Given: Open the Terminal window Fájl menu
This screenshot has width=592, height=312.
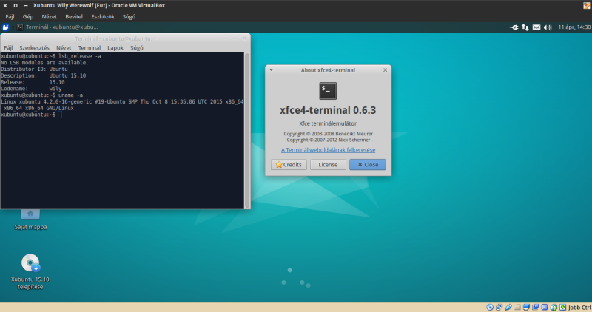Looking at the screenshot, I should click(8, 48).
